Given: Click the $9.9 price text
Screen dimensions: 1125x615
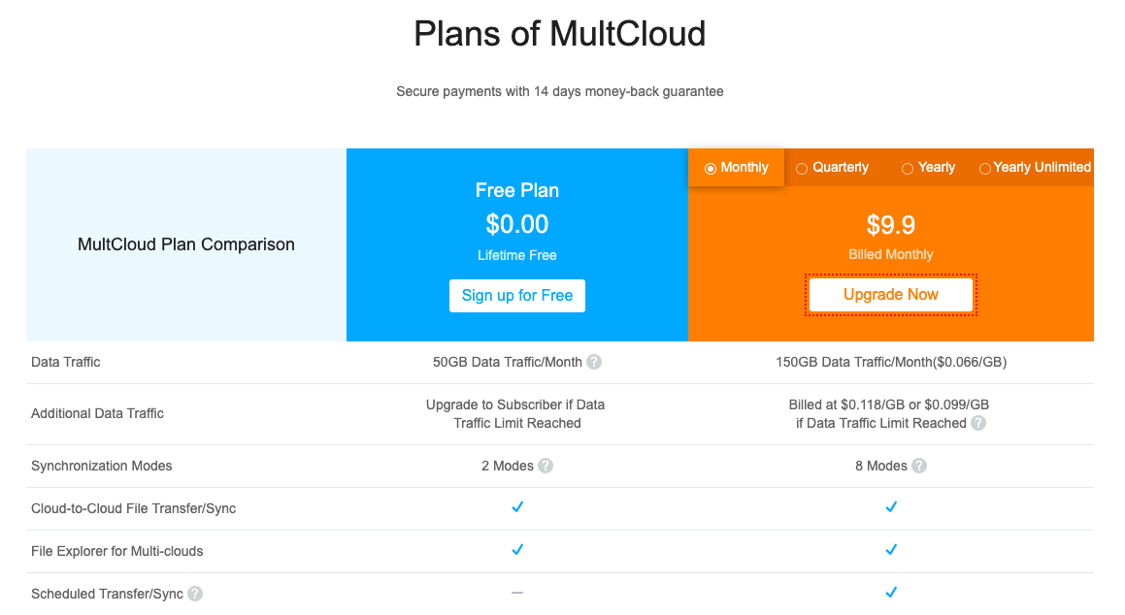Looking at the screenshot, I should (x=891, y=225).
